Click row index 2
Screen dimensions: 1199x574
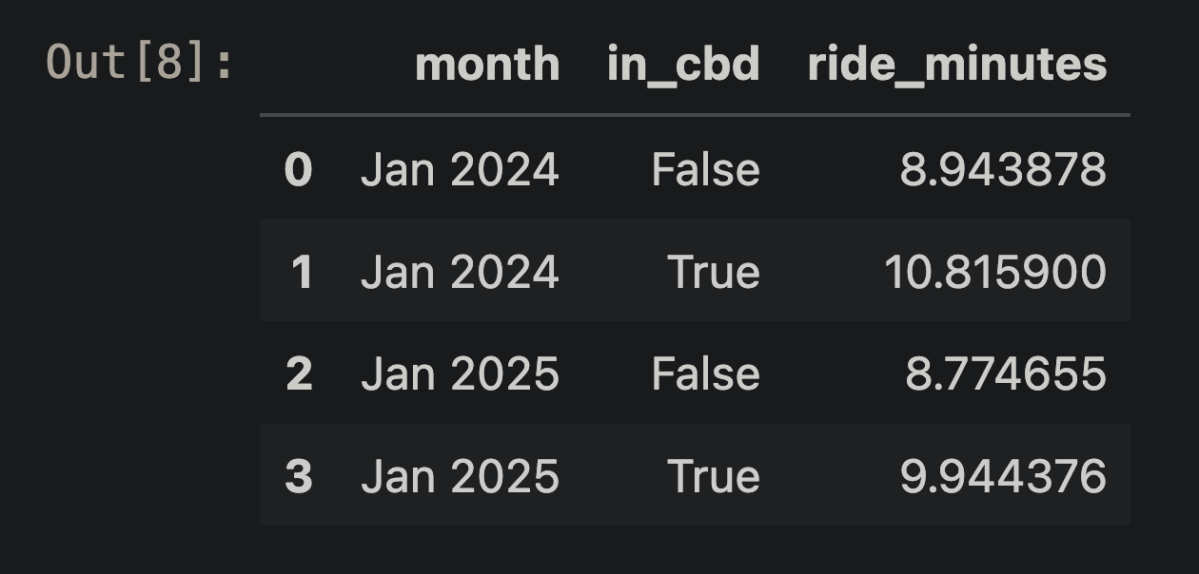pos(299,373)
